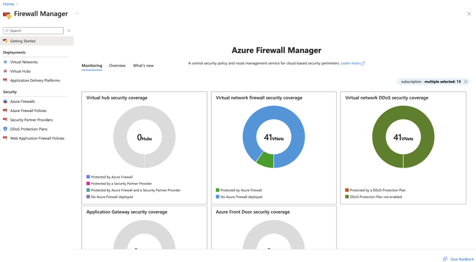Close the Firewall Manager blade
Viewport: 476px width, 262px height.
point(469,14)
